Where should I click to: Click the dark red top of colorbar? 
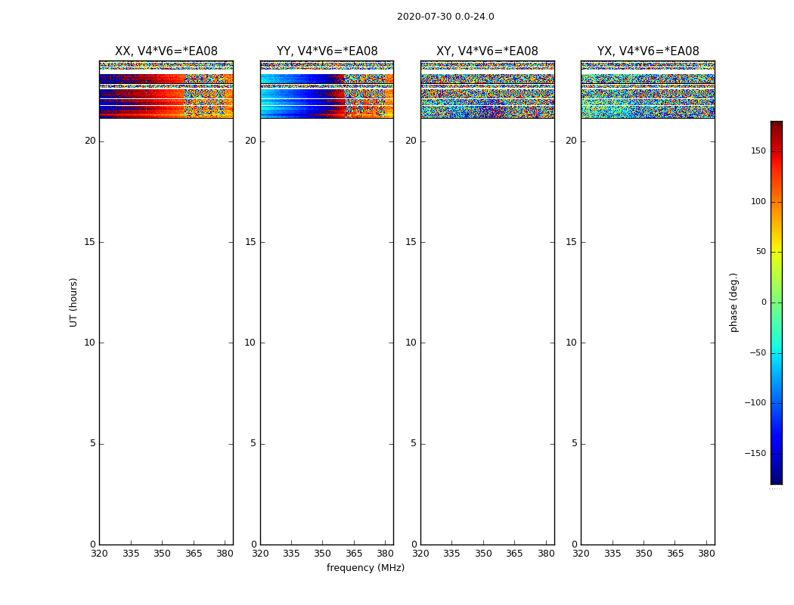coord(776,126)
